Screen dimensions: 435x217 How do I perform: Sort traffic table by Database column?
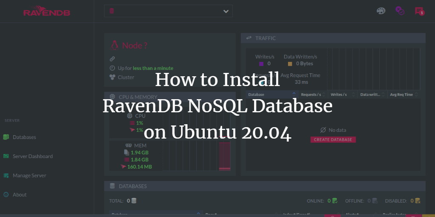272,95
